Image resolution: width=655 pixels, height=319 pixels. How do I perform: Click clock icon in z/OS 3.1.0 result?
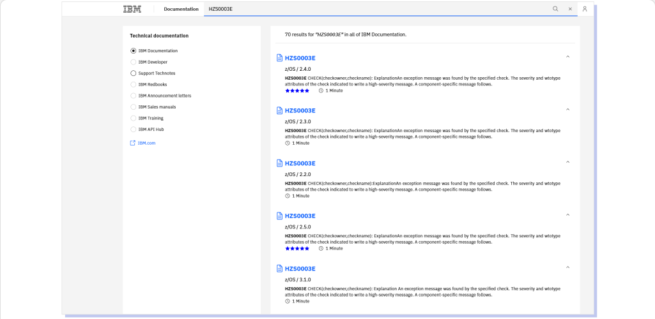288,301
